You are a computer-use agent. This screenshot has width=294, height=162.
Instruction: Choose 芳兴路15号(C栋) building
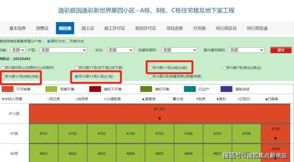pos(76,76)
